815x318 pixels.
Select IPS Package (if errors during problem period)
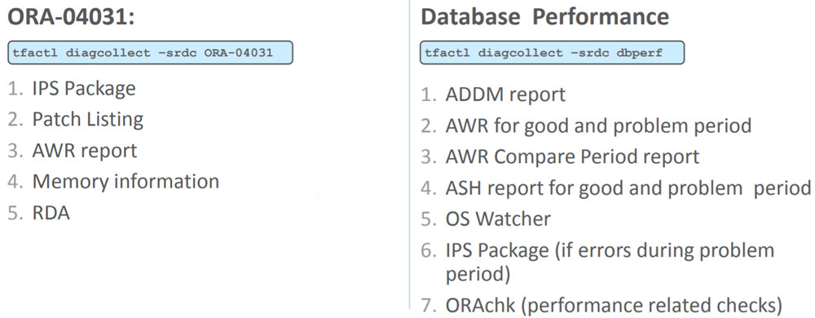tap(610, 263)
